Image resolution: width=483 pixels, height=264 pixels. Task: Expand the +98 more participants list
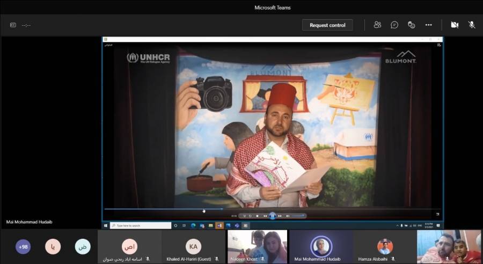[x=23, y=247]
